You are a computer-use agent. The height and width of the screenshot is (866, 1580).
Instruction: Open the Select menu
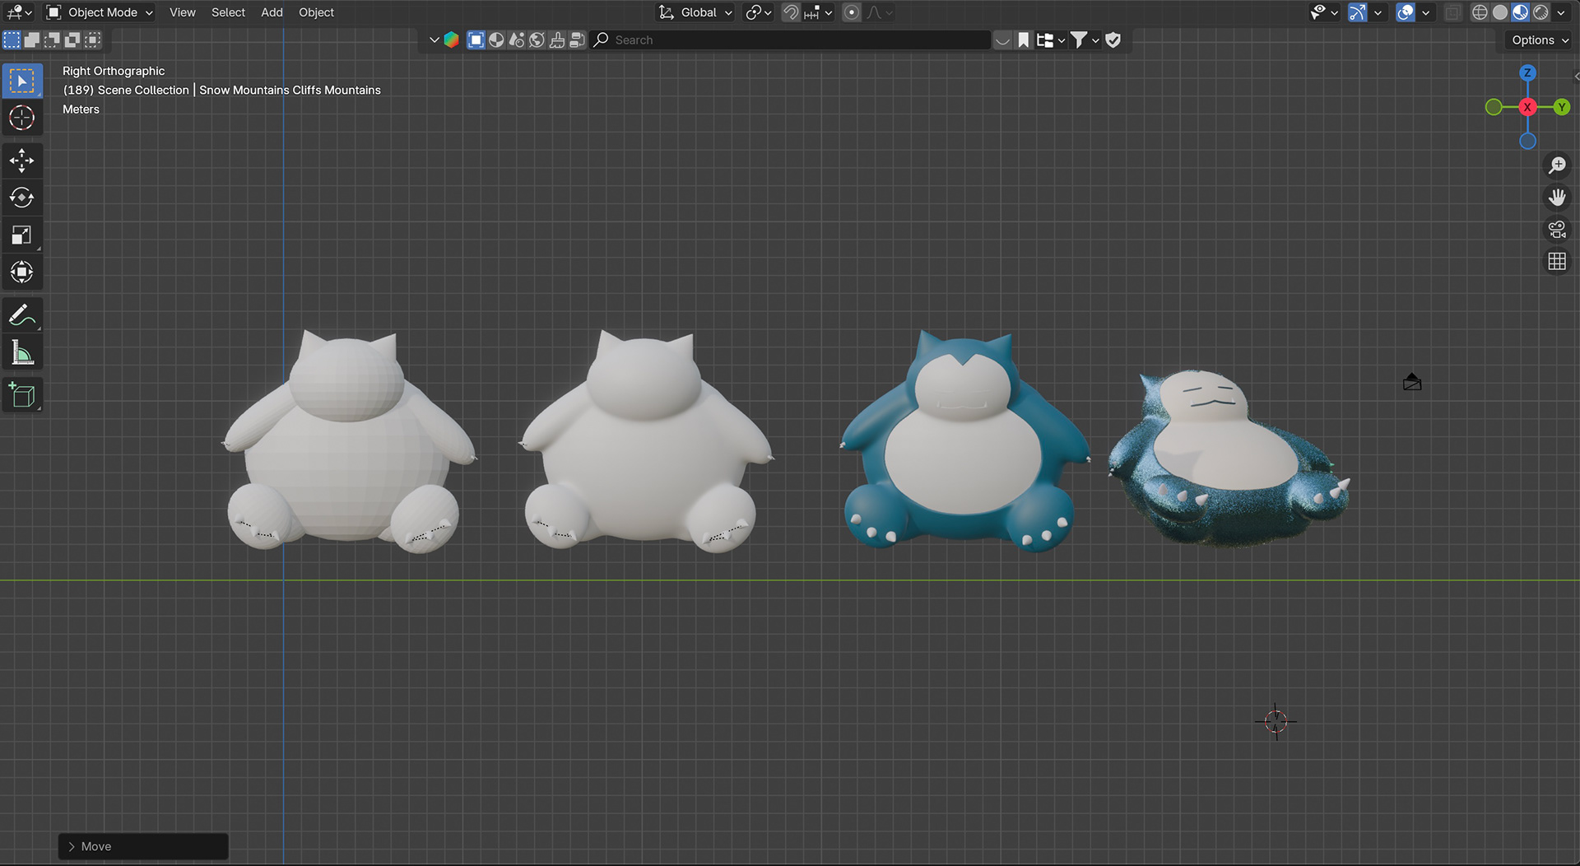click(x=228, y=12)
